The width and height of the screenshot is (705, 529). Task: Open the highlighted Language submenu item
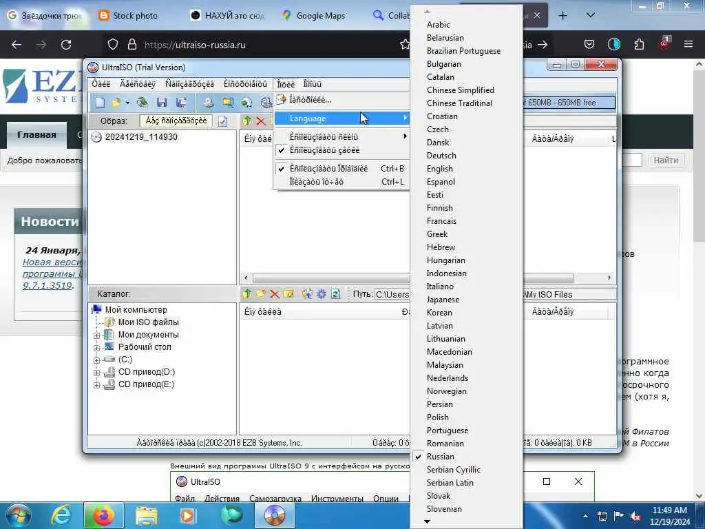[341, 118]
